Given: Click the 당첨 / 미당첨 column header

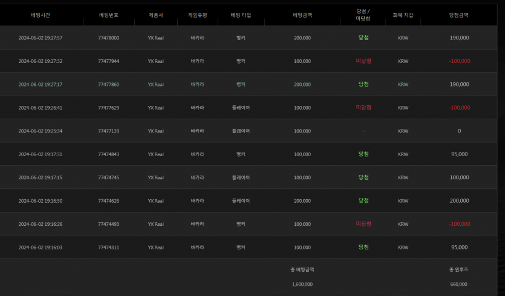Looking at the screenshot, I should (363, 15).
